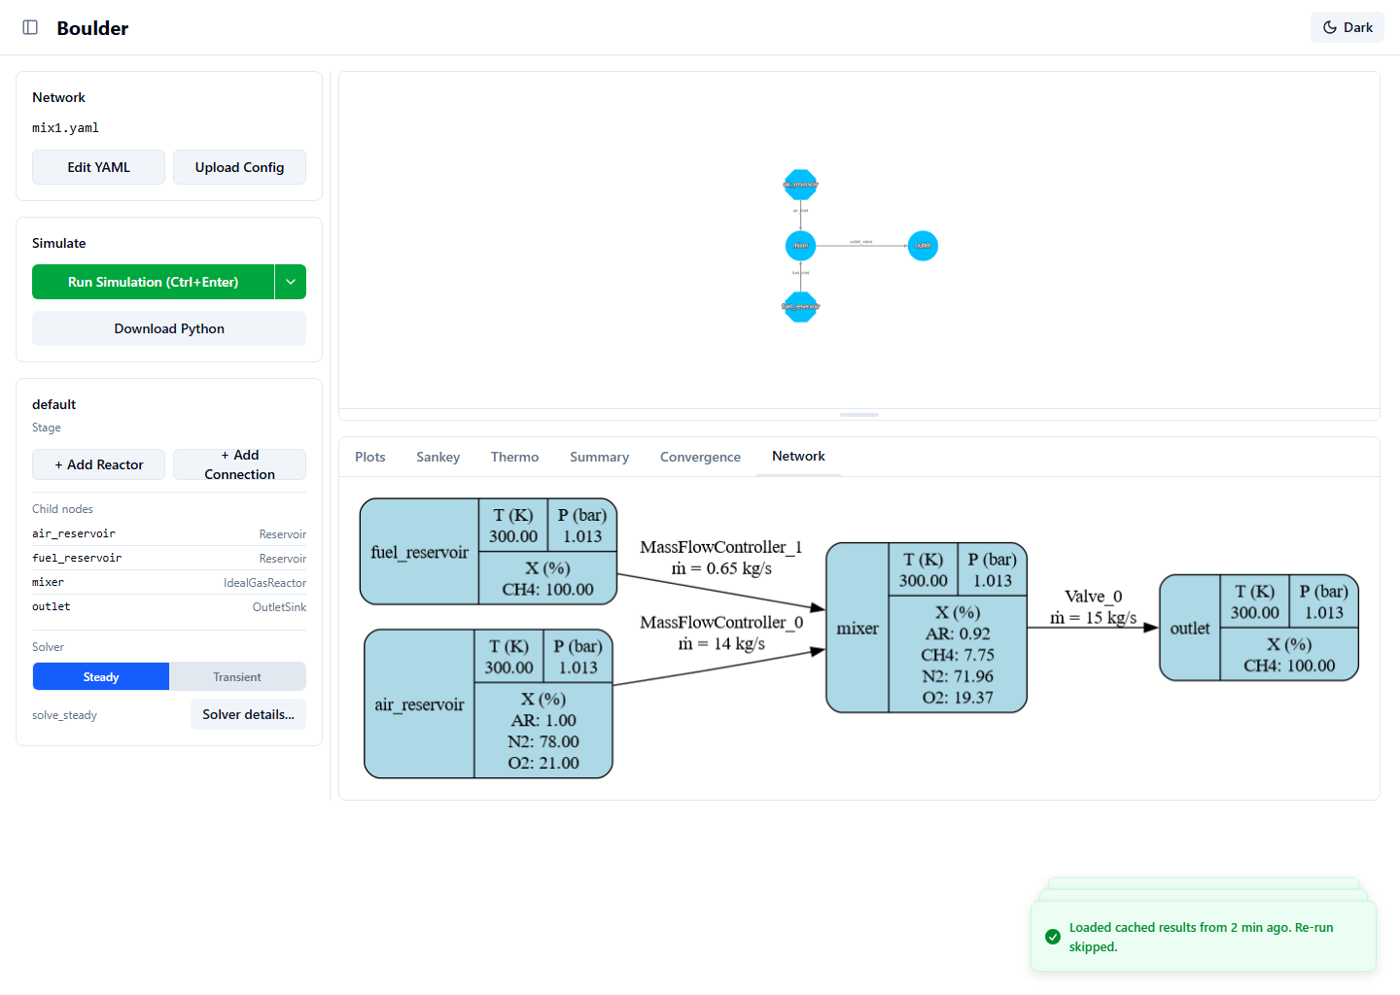Switch to Dark theme

coord(1347,27)
